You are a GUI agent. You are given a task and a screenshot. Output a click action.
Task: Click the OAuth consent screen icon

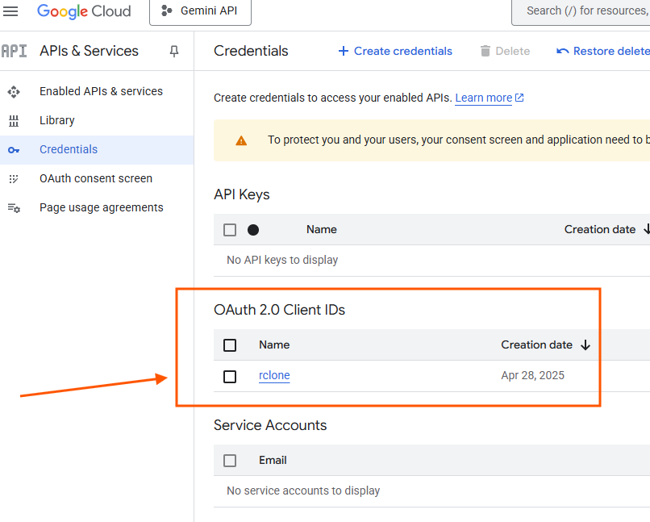coord(14,178)
